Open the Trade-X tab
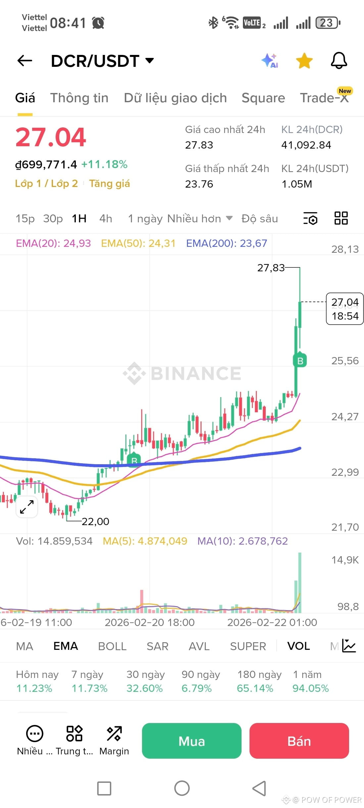 [x=324, y=98]
